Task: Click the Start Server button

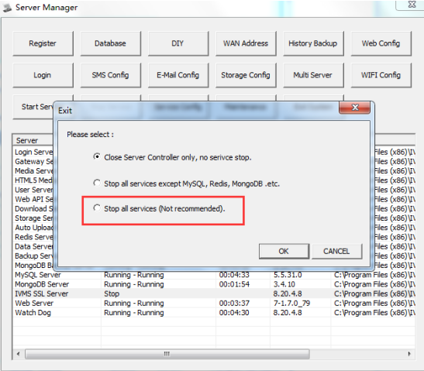Action: pyautogui.click(x=33, y=107)
